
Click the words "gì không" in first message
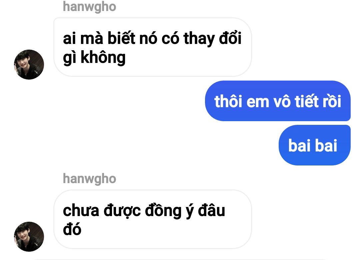click(x=94, y=58)
